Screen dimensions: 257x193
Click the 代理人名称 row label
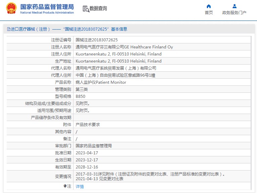click(x=61, y=68)
